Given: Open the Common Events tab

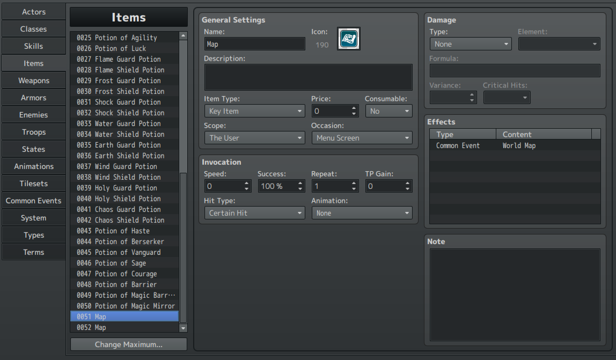Looking at the screenshot, I should click(x=33, y=201).
